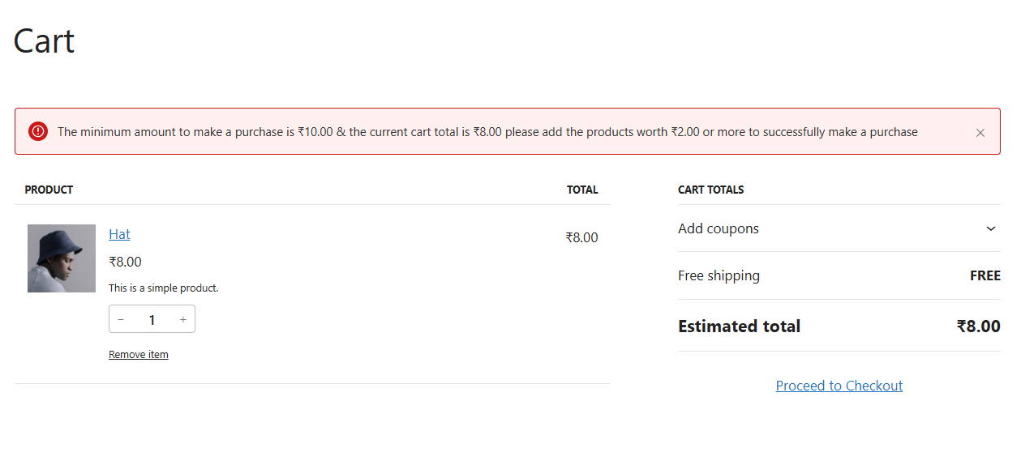The width and height of the screenshot is (1021, 465).
Task: Click the minimum purchase error message text
Action: 487,132
